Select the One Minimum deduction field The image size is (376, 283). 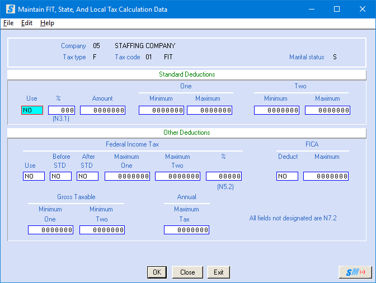pos(161,110)
